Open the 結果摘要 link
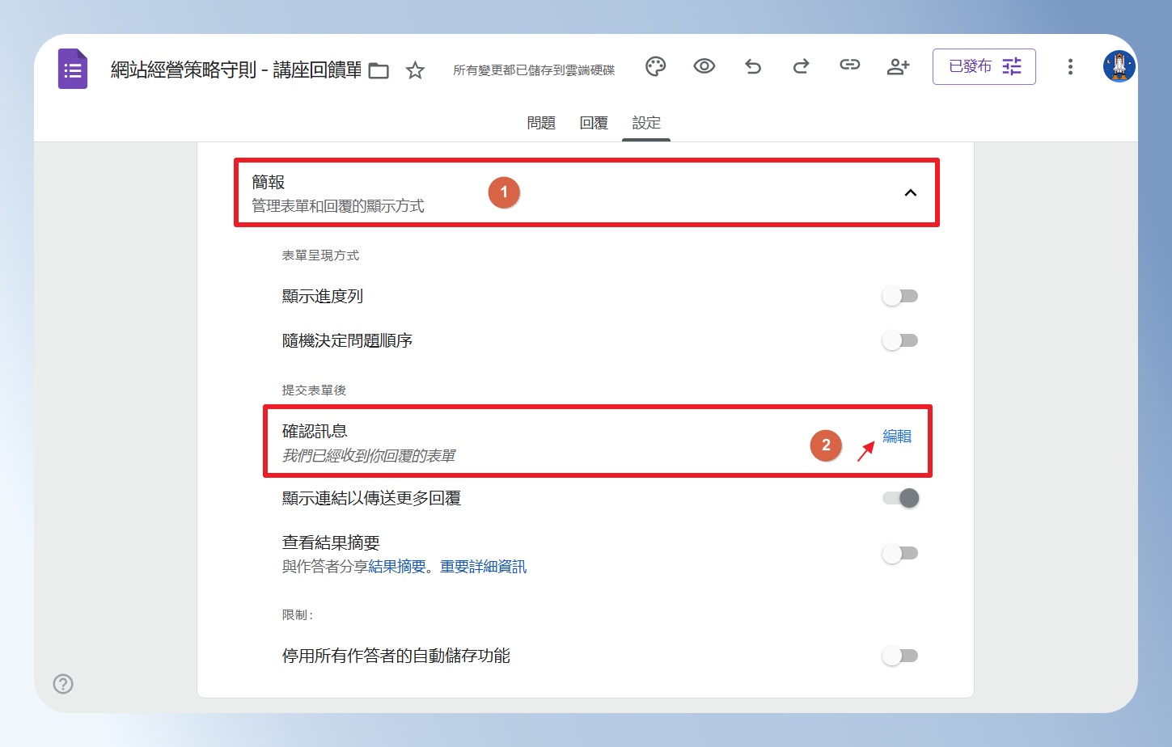Image resolution: width=1172 pixels, height=747 pixels. 396,567
